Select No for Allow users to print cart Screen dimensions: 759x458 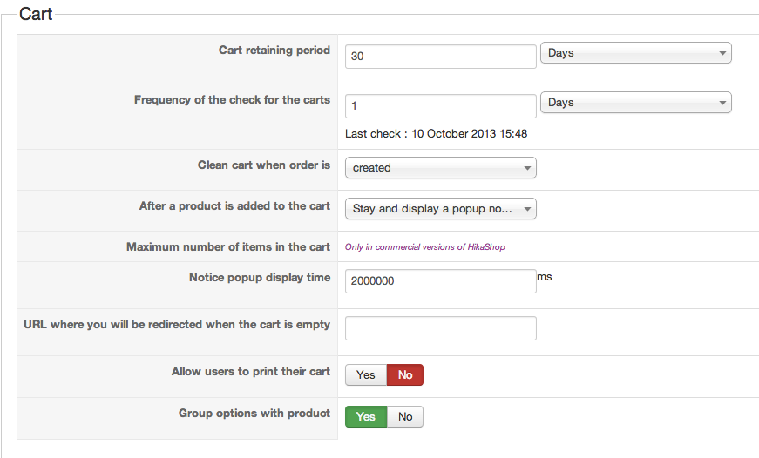coord(405,375)
